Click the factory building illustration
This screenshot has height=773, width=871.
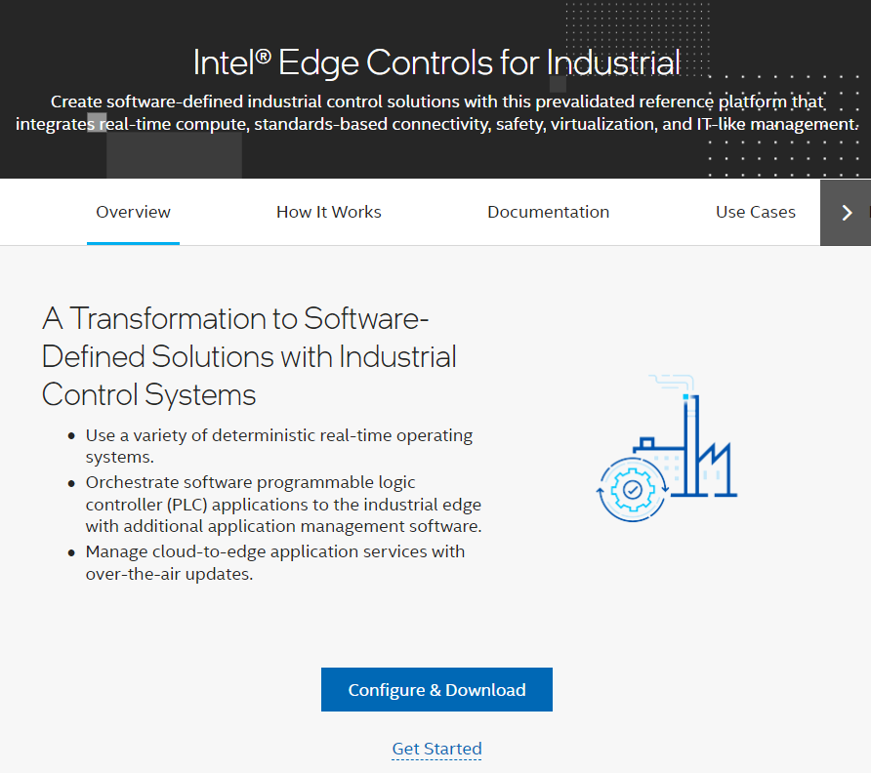pos(667,449)
